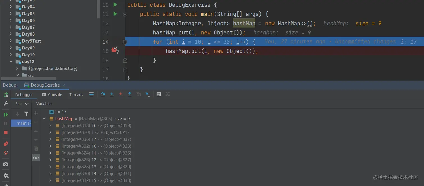Expand the entry 10 -> Object@823

click(50, 146)
